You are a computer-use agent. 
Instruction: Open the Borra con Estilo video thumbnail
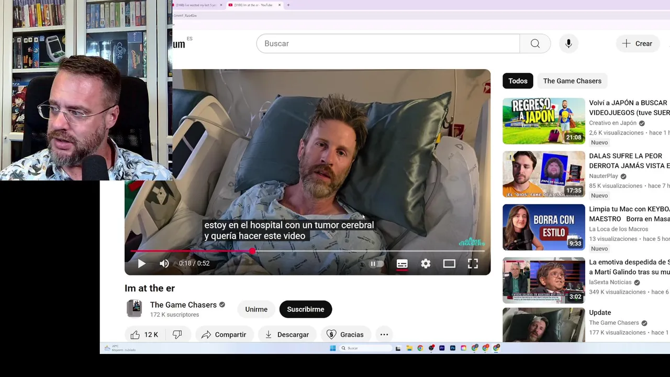point(544,227)
